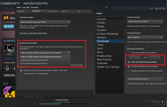The width and height of the screenshot is (167, 107).
Task: Open the scorpion achievement icon
Action: point(9,50)
